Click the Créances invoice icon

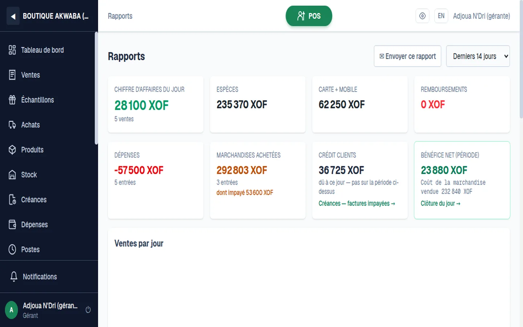12,200
